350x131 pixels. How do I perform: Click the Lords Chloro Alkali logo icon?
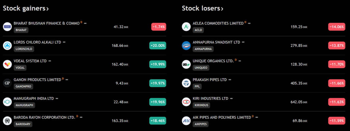click(7, 46)
